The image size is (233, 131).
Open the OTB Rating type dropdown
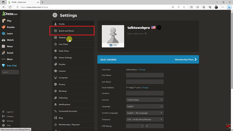[x=135, y=126]
